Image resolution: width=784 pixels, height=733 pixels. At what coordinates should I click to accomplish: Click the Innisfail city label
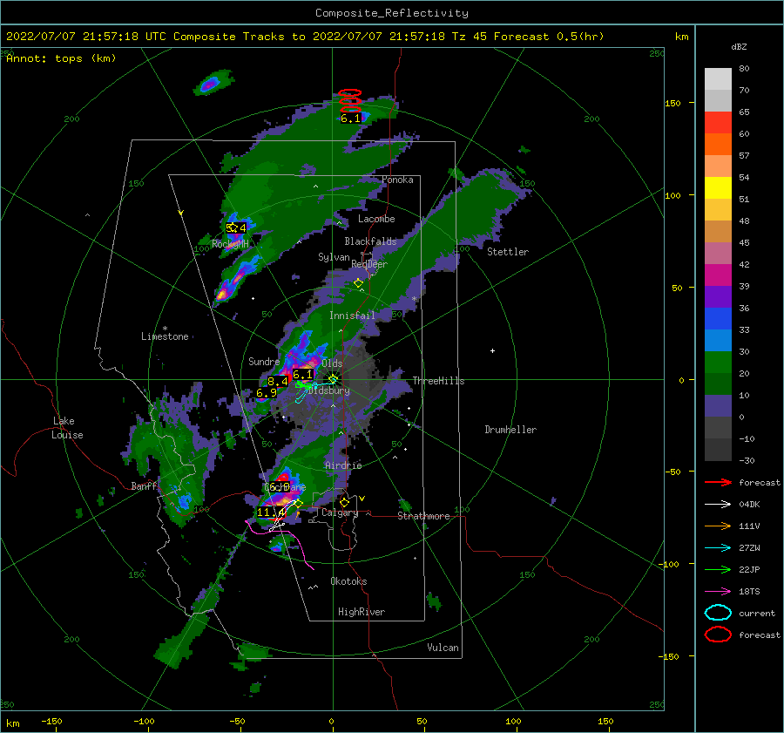(x=352, y=316)
